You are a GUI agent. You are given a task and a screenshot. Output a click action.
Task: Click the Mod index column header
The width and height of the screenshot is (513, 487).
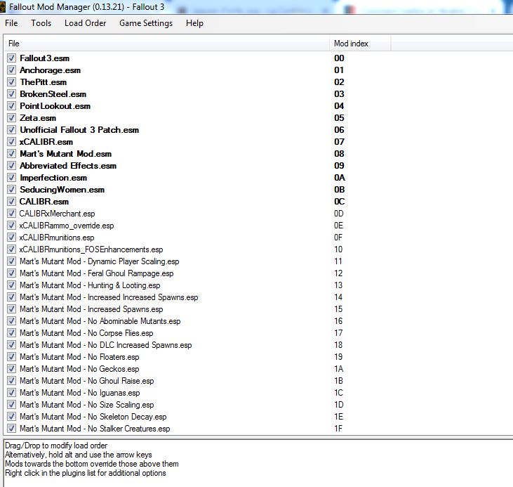pos(360,44)
